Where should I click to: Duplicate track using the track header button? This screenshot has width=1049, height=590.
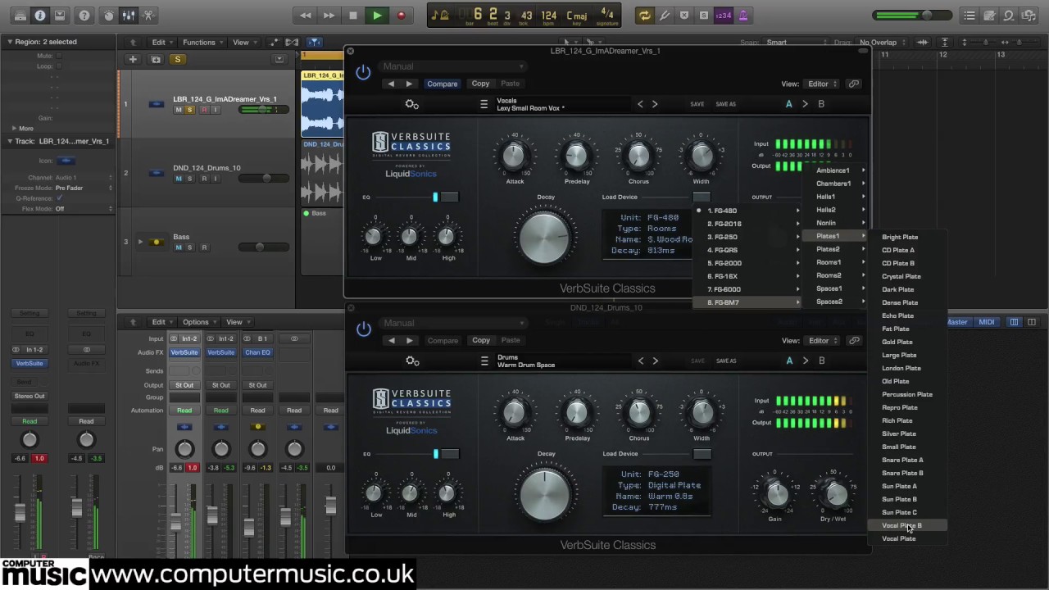156,59
